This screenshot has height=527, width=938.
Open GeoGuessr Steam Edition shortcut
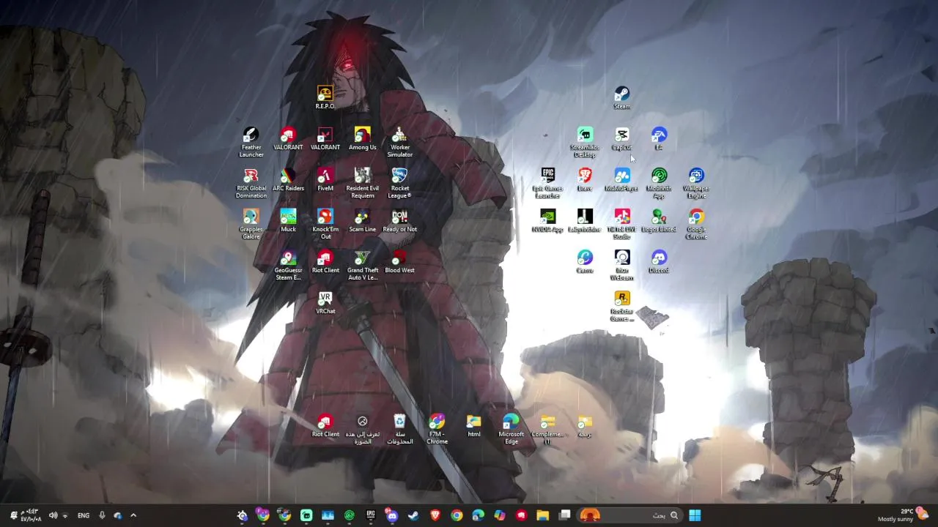[288, 265]
